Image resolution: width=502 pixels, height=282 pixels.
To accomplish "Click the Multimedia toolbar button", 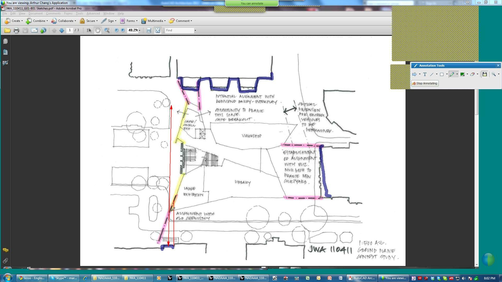I will pyautogui.click(x=153, y=21).
